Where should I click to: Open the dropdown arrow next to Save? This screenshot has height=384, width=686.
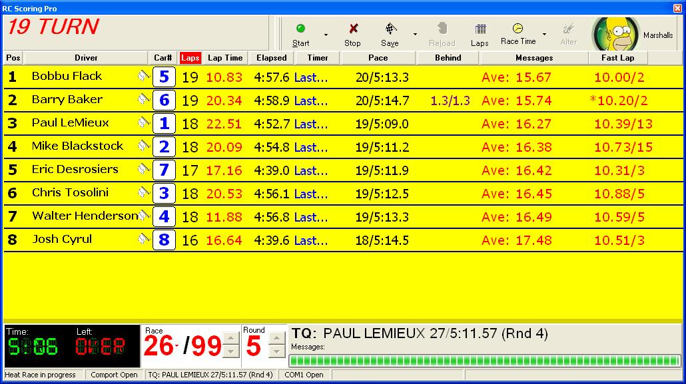point(415,35)
